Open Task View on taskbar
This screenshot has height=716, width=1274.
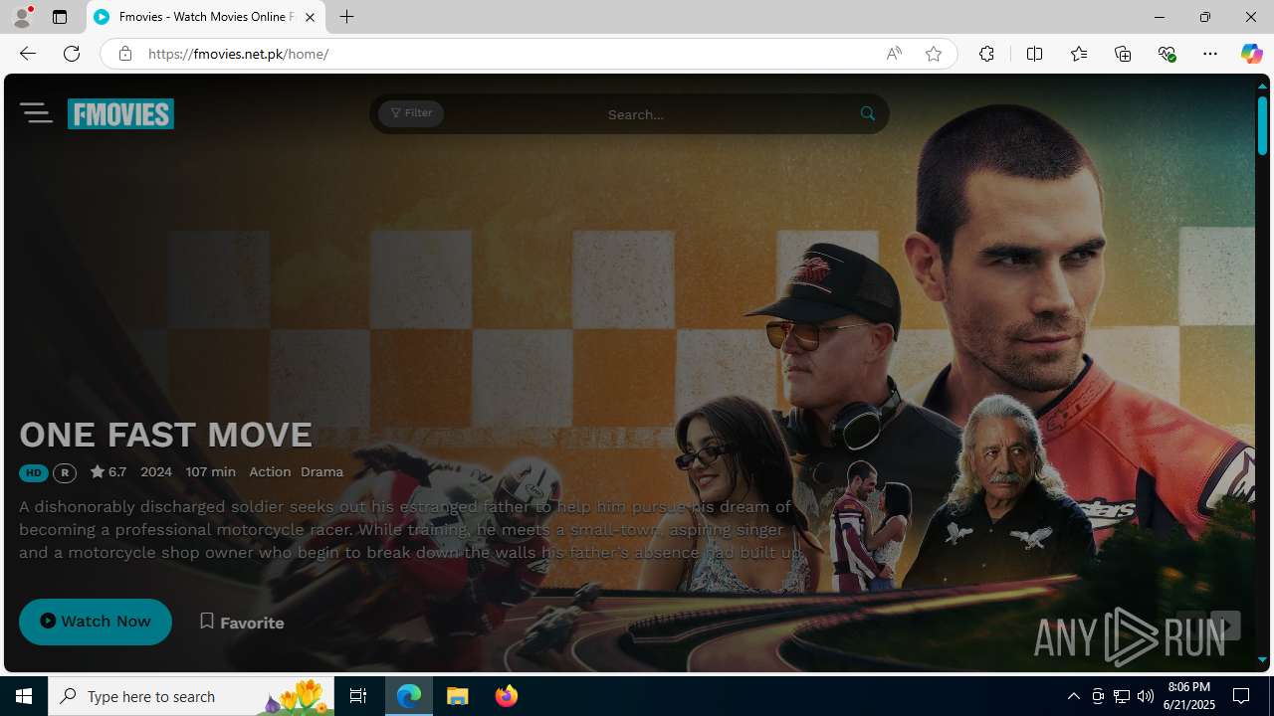(x=358, y=696)
